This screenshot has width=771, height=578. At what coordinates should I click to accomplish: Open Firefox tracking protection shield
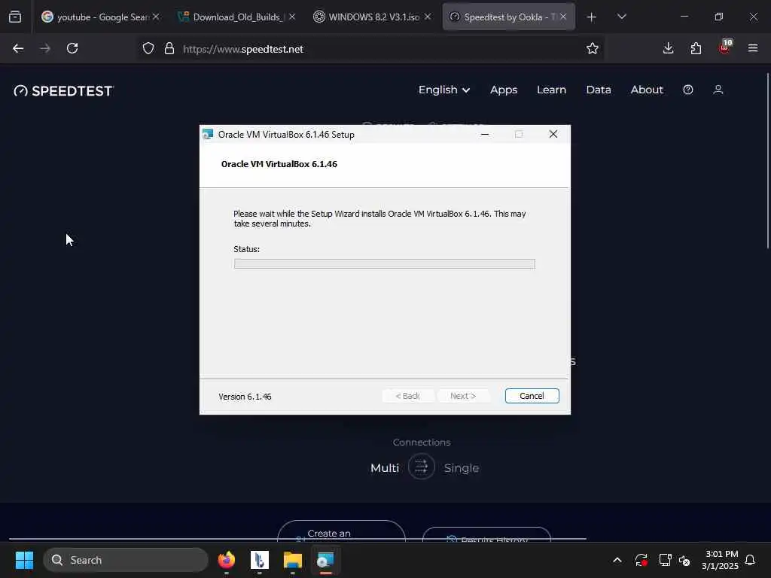[x=148, y=49]
